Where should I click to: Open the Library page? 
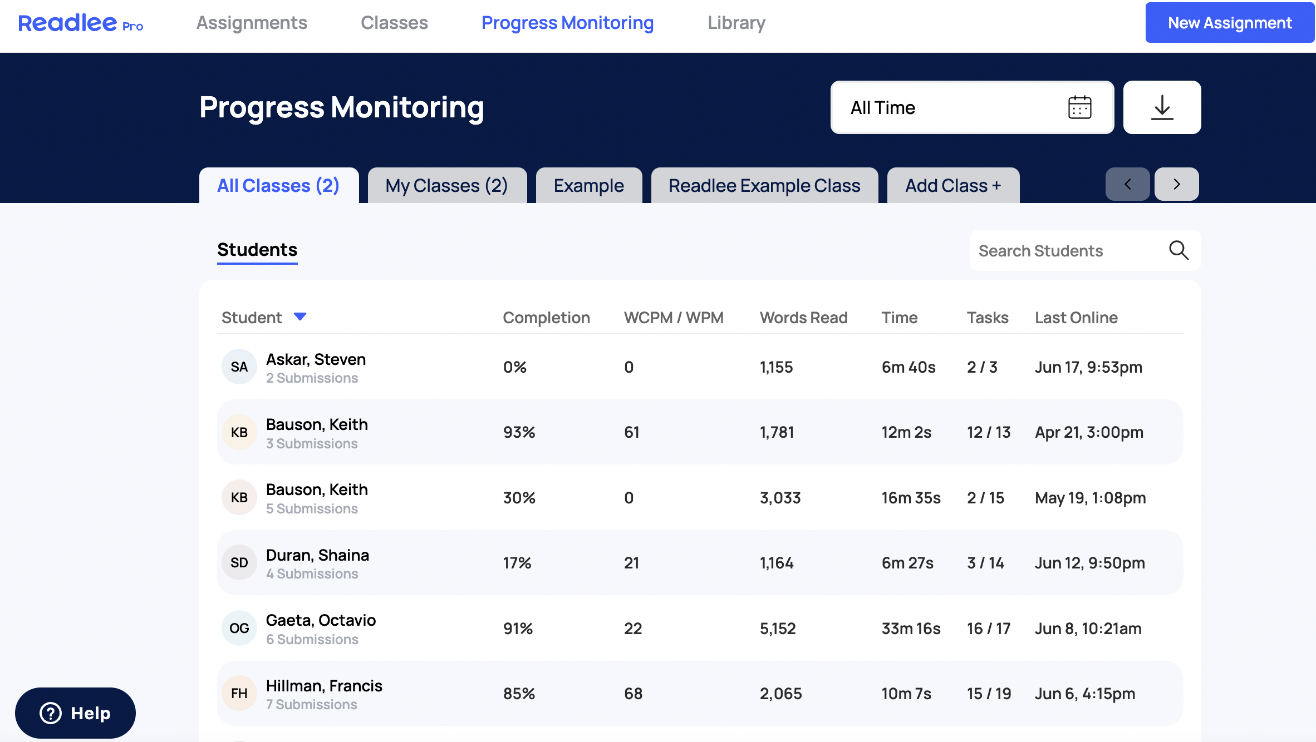[736, 23]
